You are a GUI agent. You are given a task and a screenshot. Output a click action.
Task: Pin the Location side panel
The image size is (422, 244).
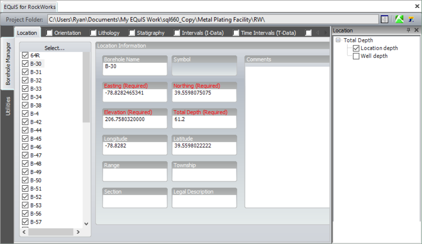click(x=409, y=31)
